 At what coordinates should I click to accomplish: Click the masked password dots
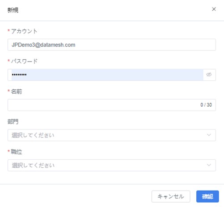pyautogui.click(x=19, y=75)
